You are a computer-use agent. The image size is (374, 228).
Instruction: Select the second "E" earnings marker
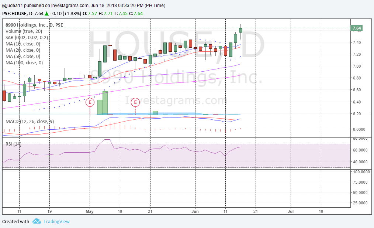[x=135, y=102]
